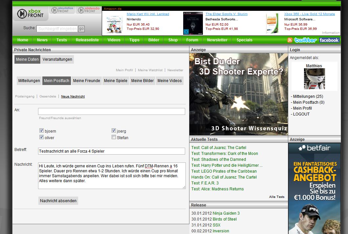Click the RSS feed icon
Viewport: 348px width, 234px height.
point(290,40)
